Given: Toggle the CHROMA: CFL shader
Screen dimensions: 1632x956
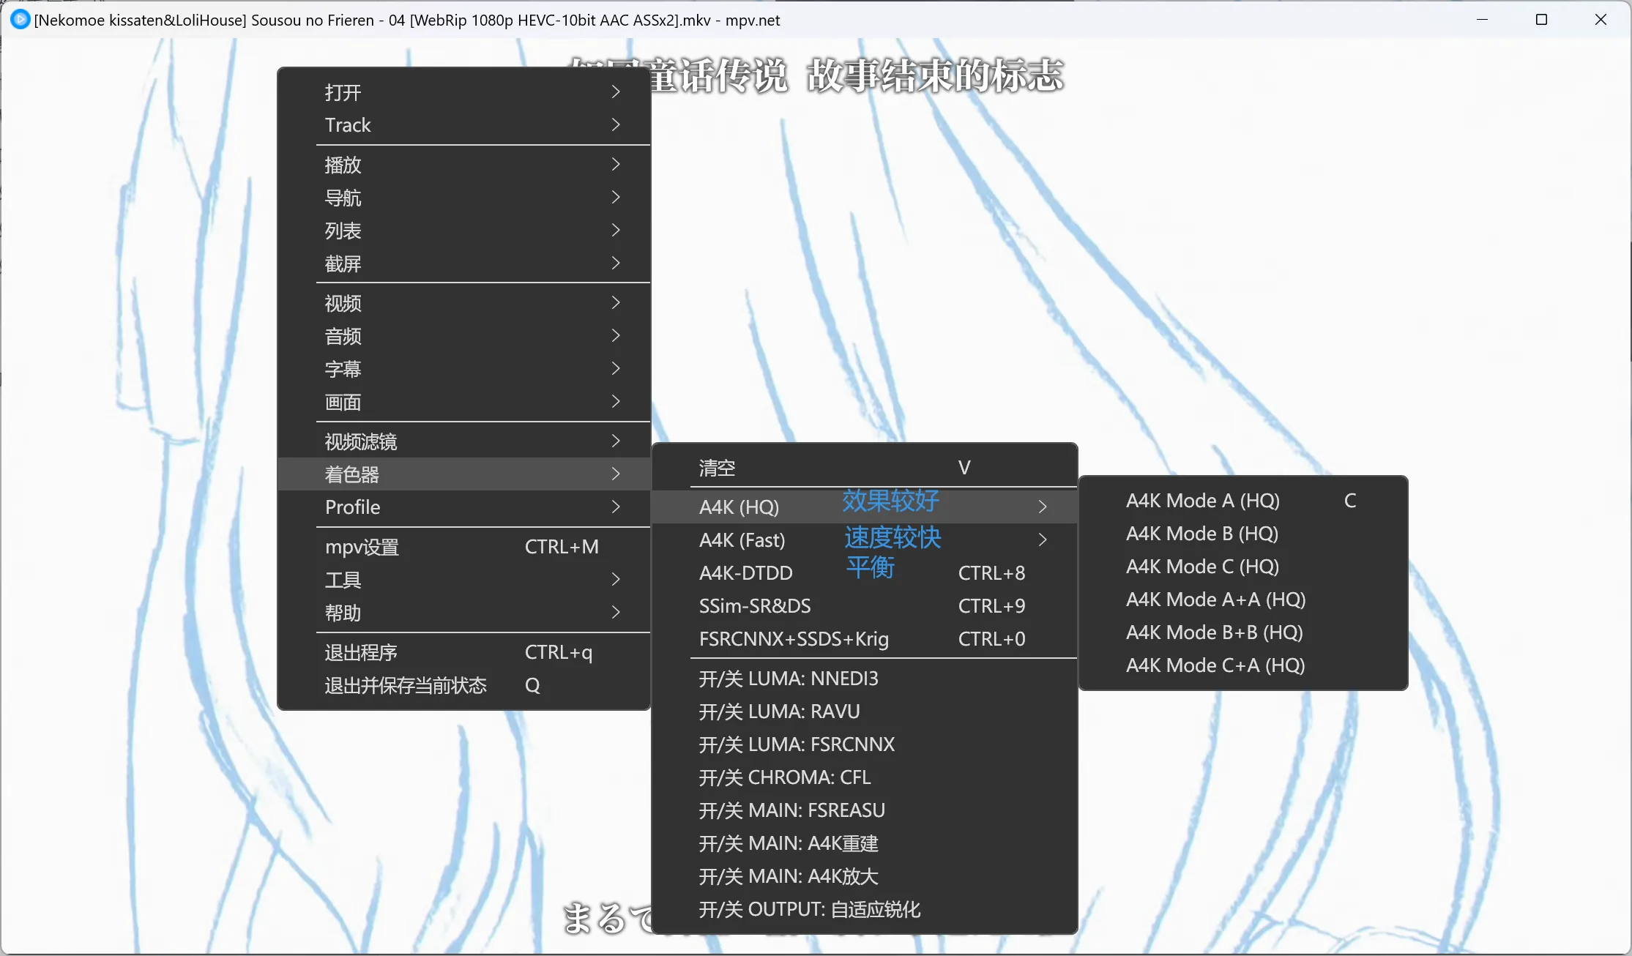Looking at the screenshot, I should pos(784,777).
